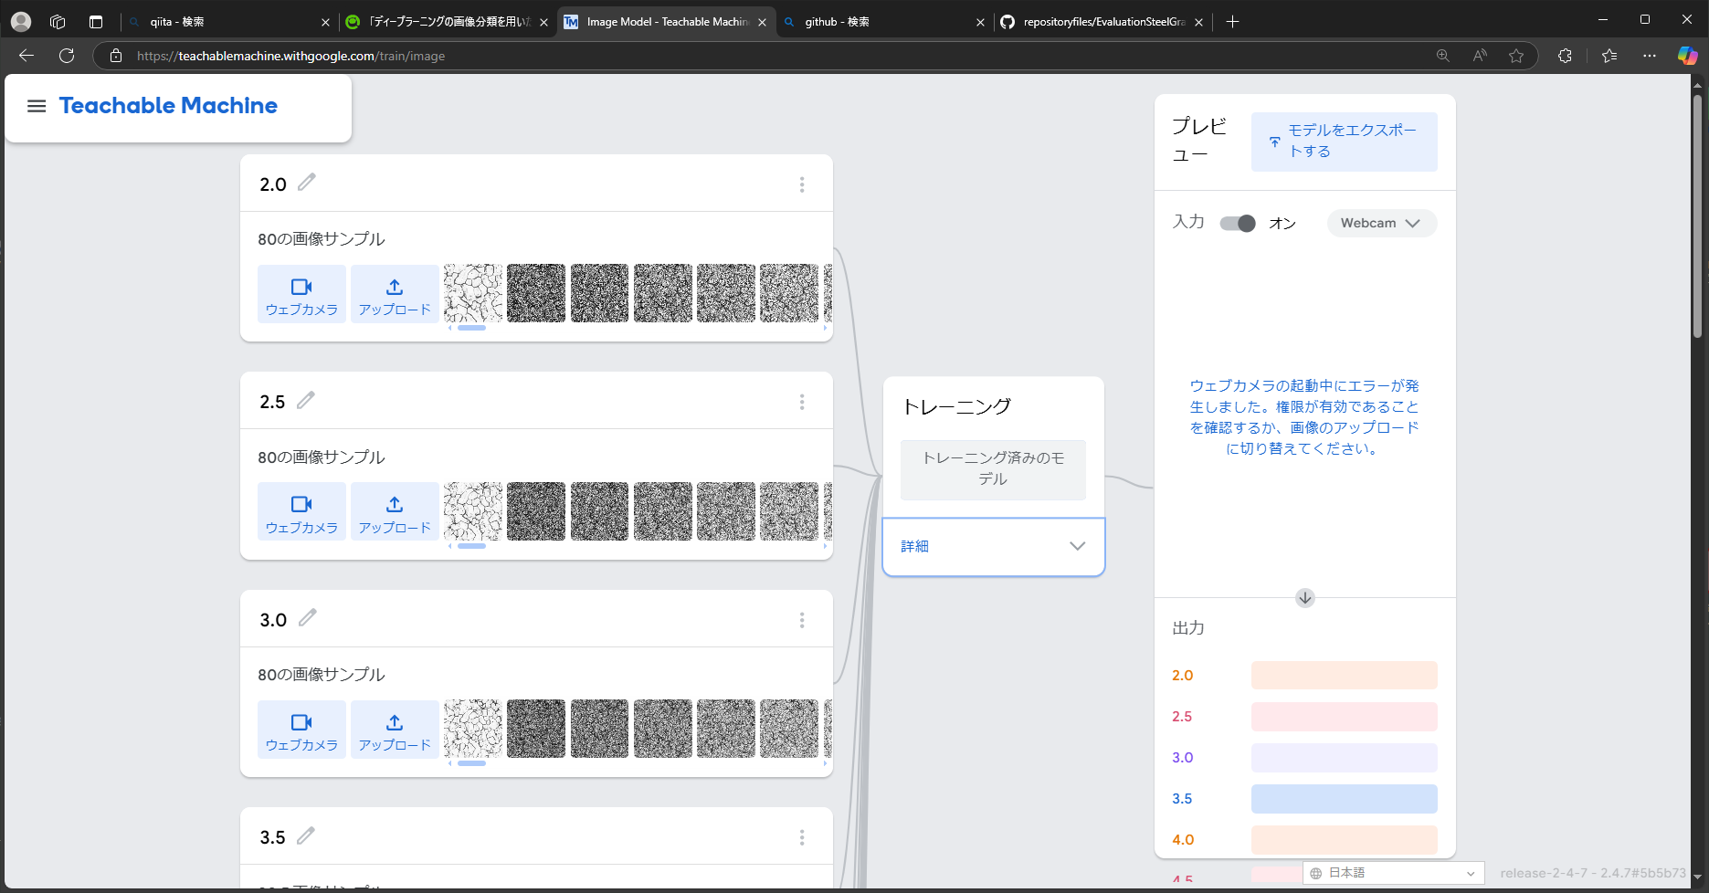
Task: Open the Teachable Machine hamburger menu
Action: pyautogui.click(x=37, y=106)
